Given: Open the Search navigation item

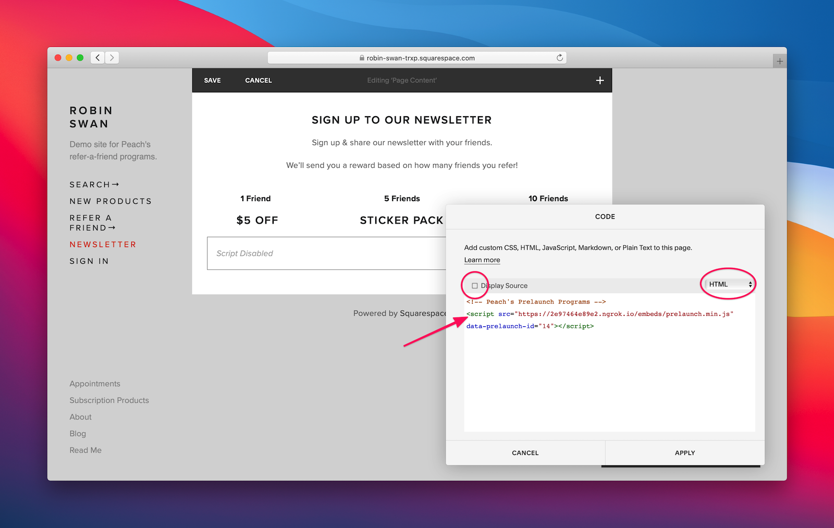Looking at the screenshot, I should pyautogui.click(x=94, y=185).
